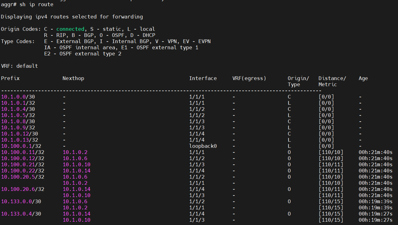Click the 10.100.0.22/32 prefix
The image size is (398, 225).
point(22,171)
